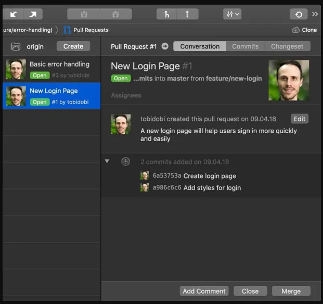Click the tobidobi avatar beside the description

pos(121,124)
